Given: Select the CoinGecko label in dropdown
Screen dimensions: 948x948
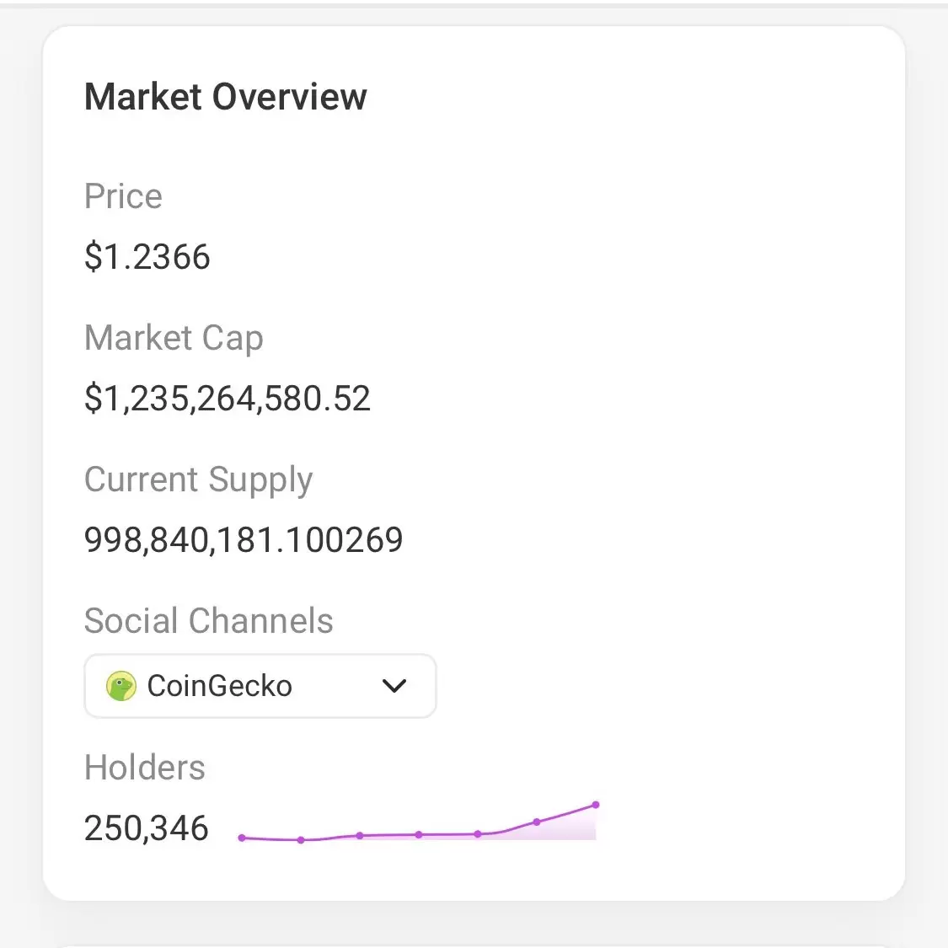Looking at the screenshot, I should click(219, 686).
